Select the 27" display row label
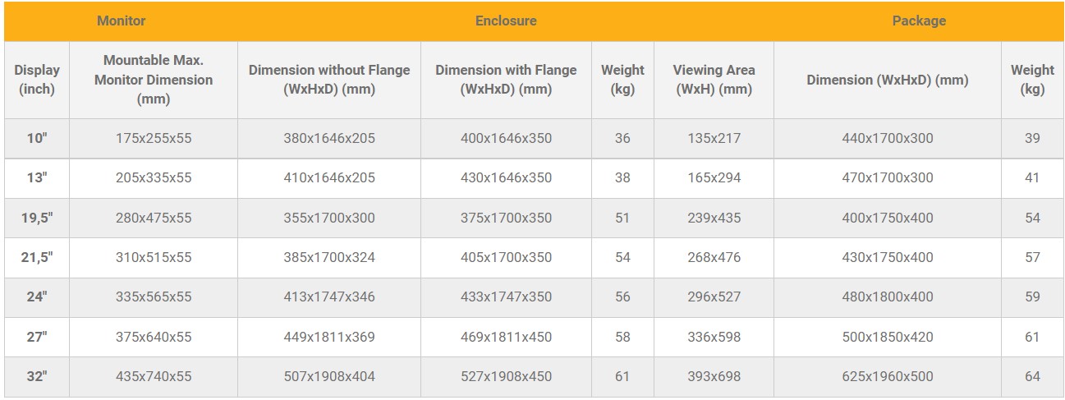1065x400 pixels. [x=37, y=337]
